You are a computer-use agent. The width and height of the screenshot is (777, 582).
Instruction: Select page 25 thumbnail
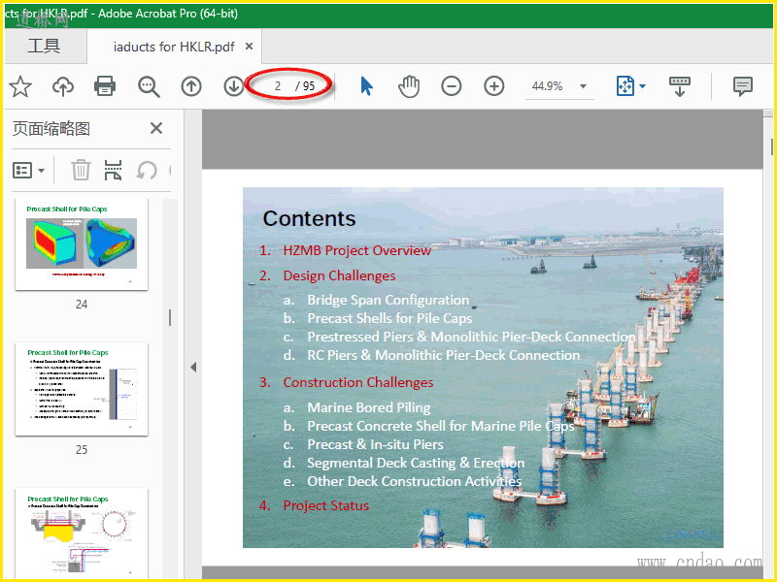82,389
